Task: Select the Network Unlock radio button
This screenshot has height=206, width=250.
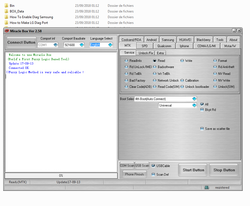Action: [x=155, y=81]
